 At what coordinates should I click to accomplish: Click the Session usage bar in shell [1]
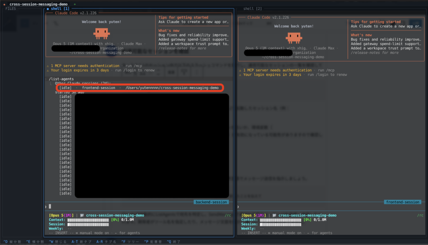[x=88, y=225]
